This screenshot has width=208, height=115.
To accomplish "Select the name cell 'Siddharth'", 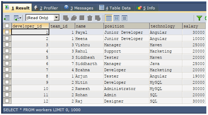I will pos(89,64).
